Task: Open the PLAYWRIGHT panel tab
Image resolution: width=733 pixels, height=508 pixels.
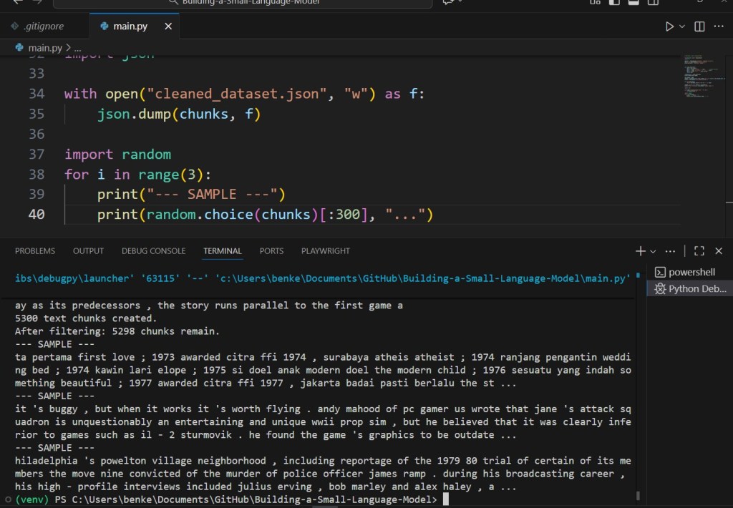Action: point(326,251)
